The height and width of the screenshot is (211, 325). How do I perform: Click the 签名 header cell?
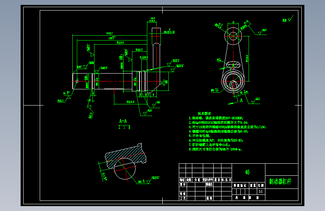coord(217,179)
